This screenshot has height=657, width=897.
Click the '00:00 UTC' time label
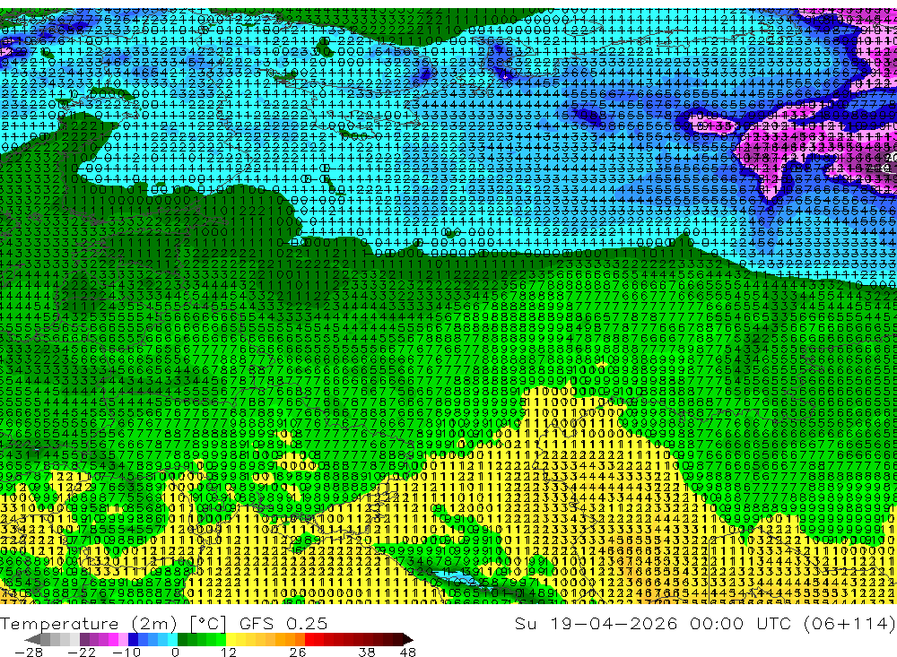(742, 623)
